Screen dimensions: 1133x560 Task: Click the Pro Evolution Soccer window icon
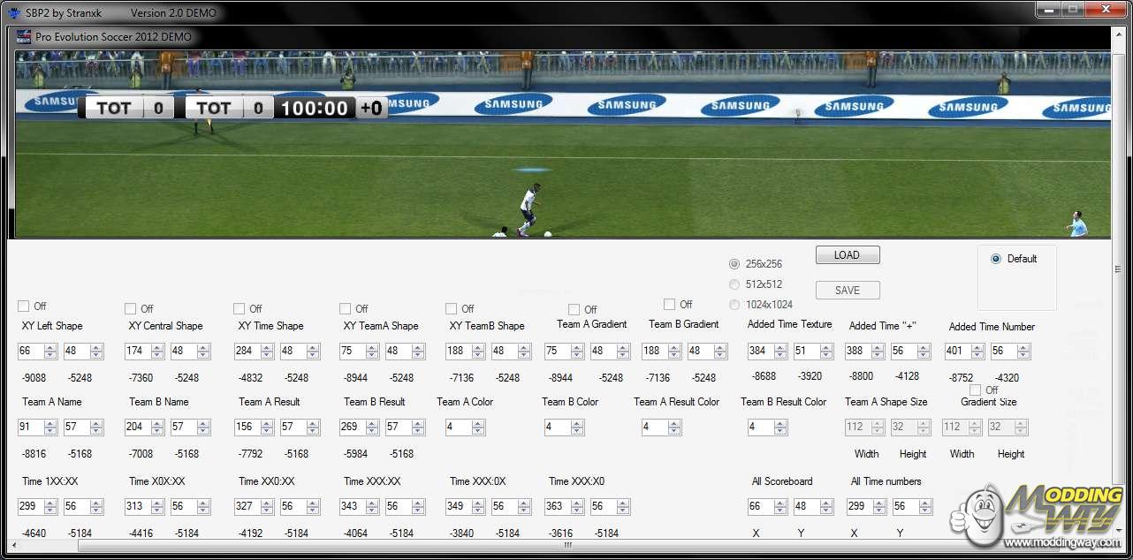(x=24, y=37)
